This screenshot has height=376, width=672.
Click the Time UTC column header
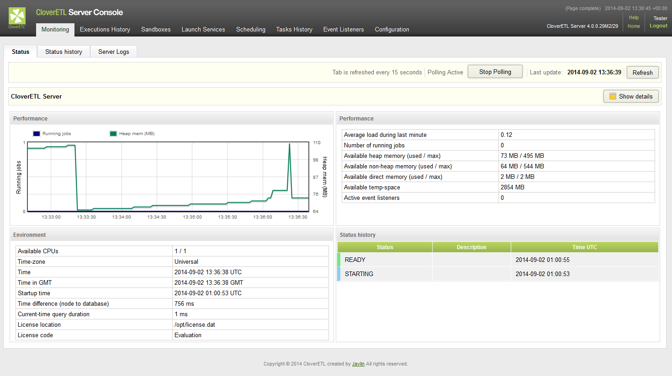(585, 247)
